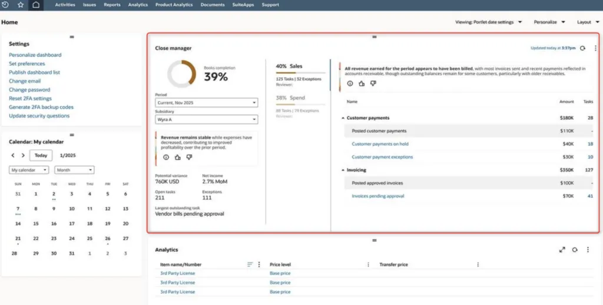The image size is (603, 305).
Task: Click the Sales 40% progress bar
Action: 301,73
